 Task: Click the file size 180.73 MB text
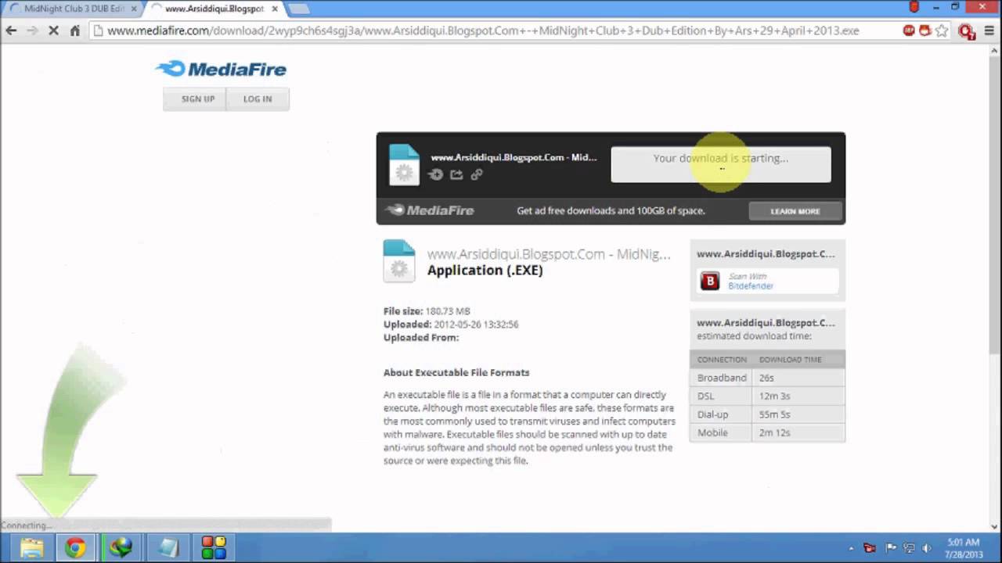click(x=447, y=311)
